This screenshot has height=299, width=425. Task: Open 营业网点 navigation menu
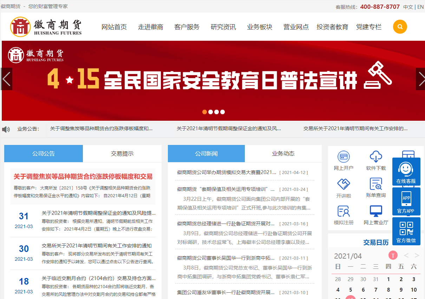point(296,27)
